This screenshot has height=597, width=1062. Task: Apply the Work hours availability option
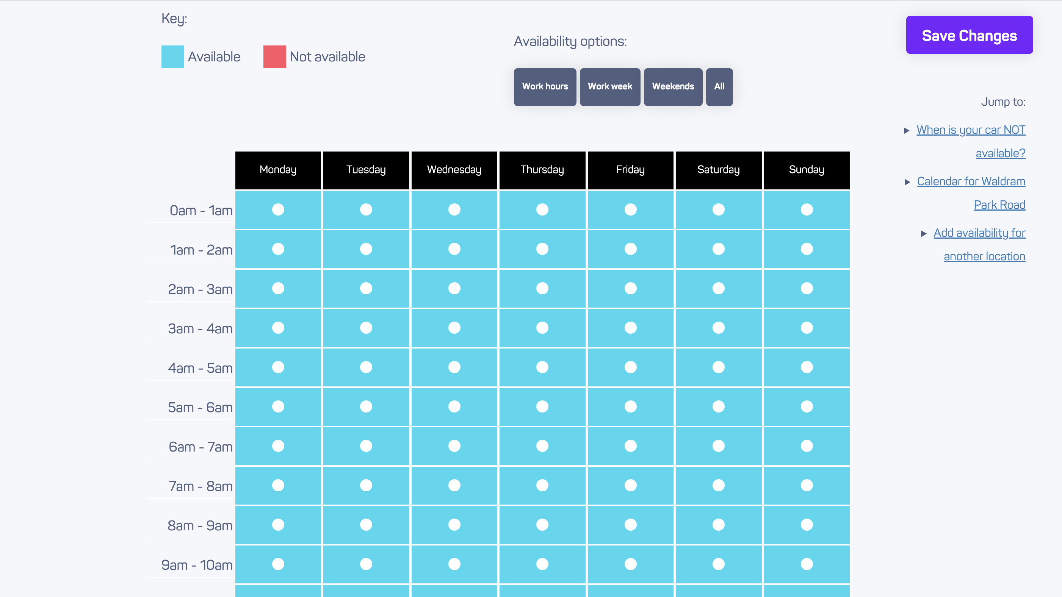click(x=545, y=87)
